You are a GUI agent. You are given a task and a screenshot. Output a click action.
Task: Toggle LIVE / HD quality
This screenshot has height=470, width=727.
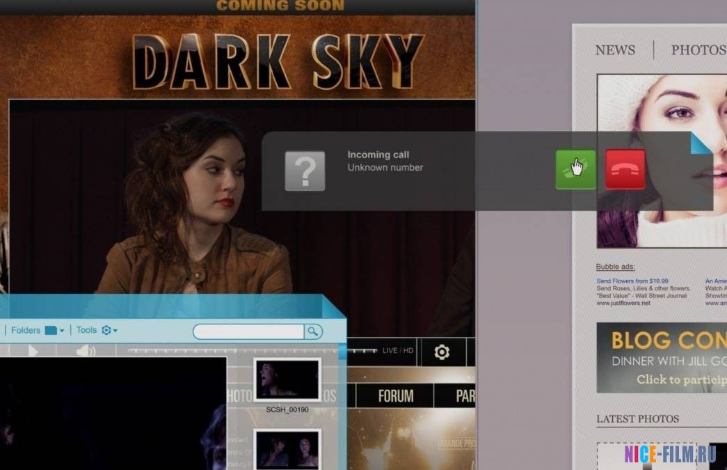point(399,350)
